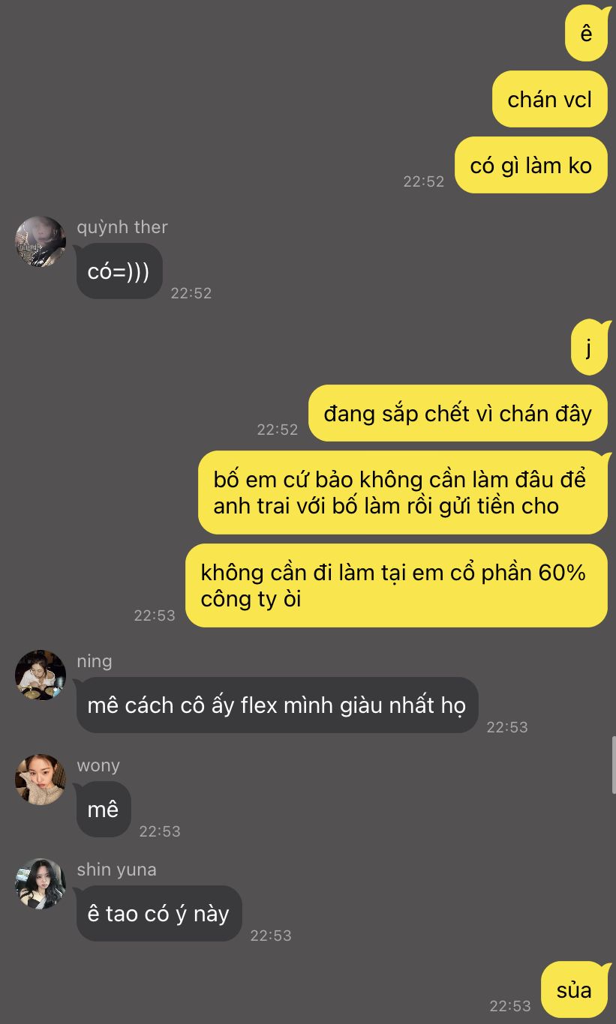Select message about "cổ phần 60% công ty"
The width and height of the screenshot is (616, 1024).
(x=396, y=585)
